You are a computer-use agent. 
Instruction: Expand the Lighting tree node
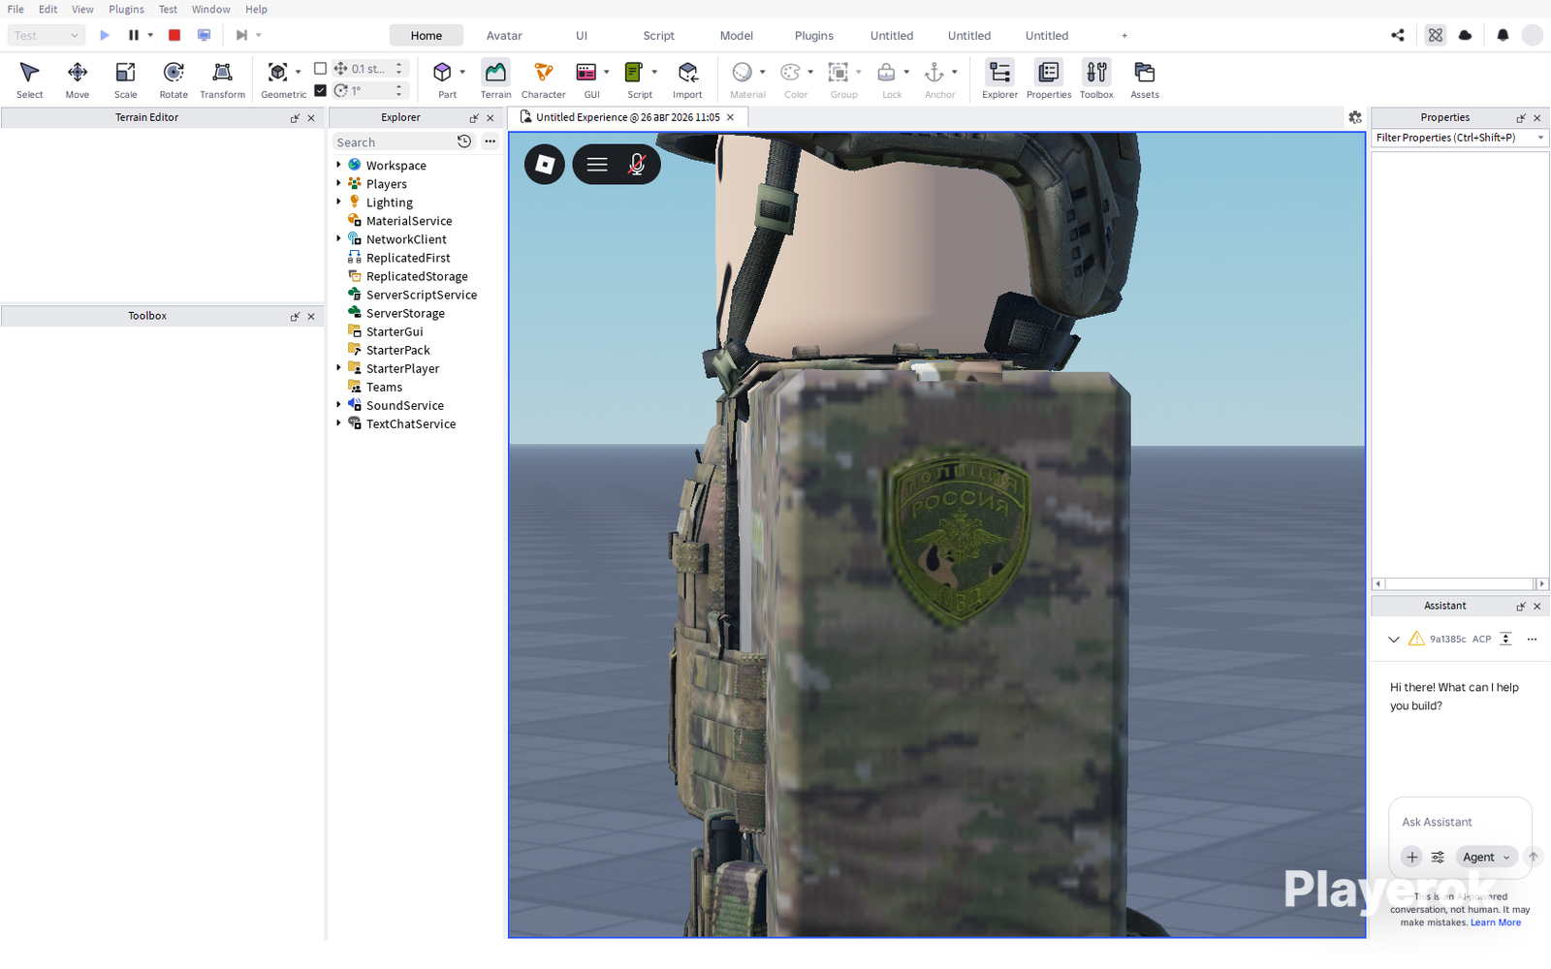coord(338,202)
